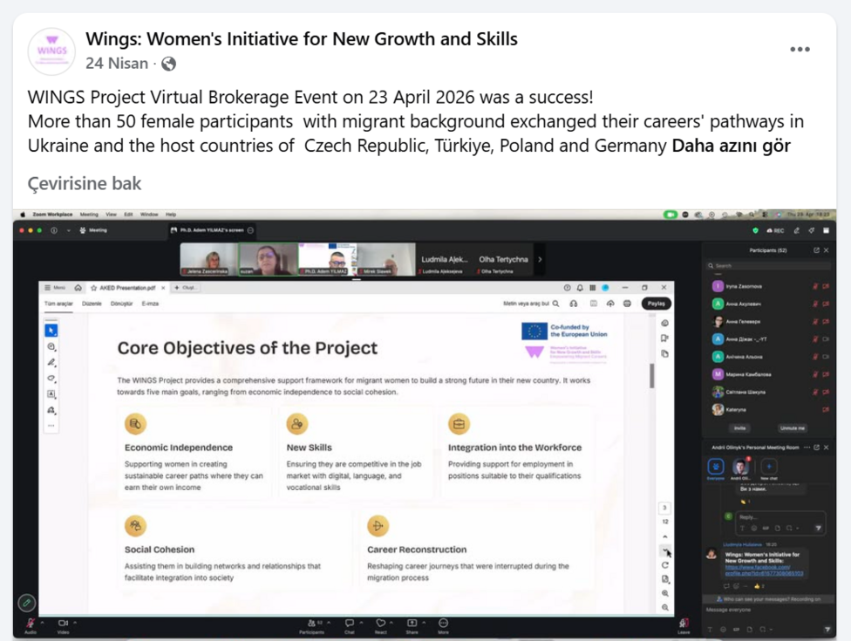Close the AKED Presentation.pdf tab
851x641 pixels.
163,288
